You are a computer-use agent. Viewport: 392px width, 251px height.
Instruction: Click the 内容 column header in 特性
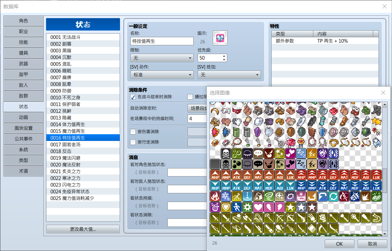(343, 34)
